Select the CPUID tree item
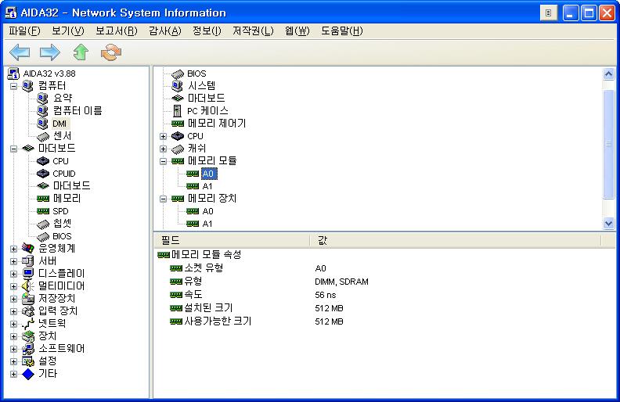The height and width of the screenshot is (402, 620). (64, 174)
